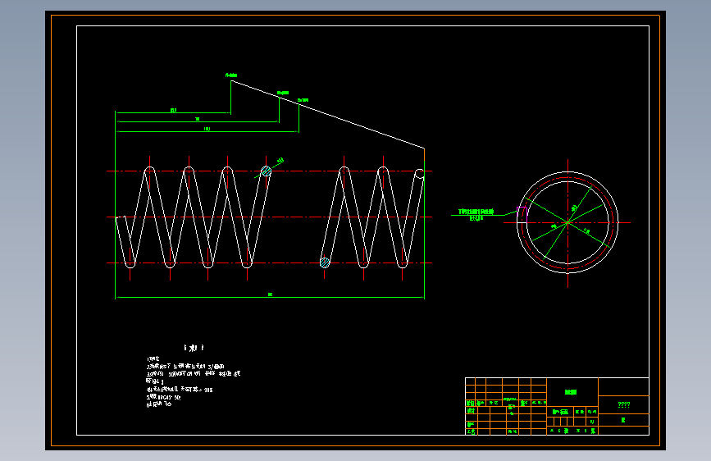
Task: Click the "????" text in the title block
Action: pyautogui.click(x=623, y=404)
